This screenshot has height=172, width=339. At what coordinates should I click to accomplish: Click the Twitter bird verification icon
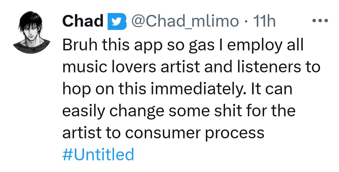point(116,21)
